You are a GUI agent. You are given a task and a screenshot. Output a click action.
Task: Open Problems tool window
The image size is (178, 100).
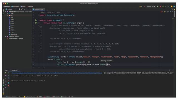pos(47,97)
